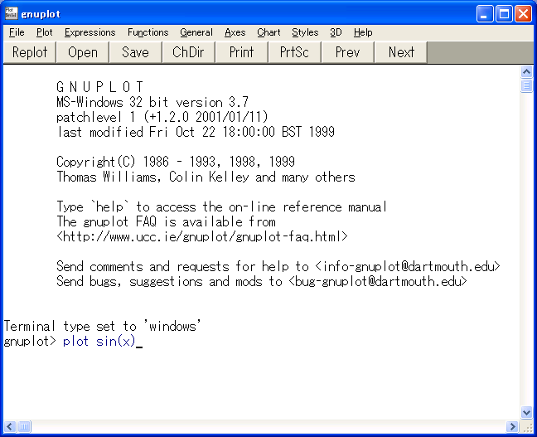This screenshot has width=537, height=437.
Task: Click the gnuplot-faq.html URL text
Action: click(x=202, y=236)
